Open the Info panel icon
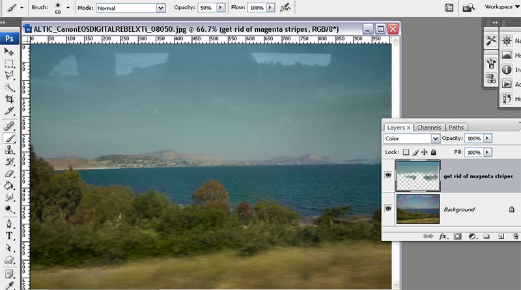521x290 pixels. click(507, 70)
